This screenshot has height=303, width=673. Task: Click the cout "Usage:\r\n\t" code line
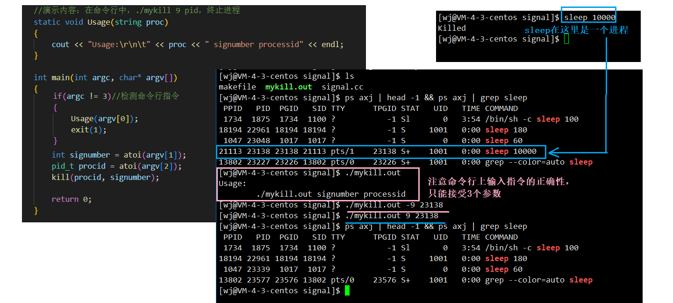click(x=198, y=44)
